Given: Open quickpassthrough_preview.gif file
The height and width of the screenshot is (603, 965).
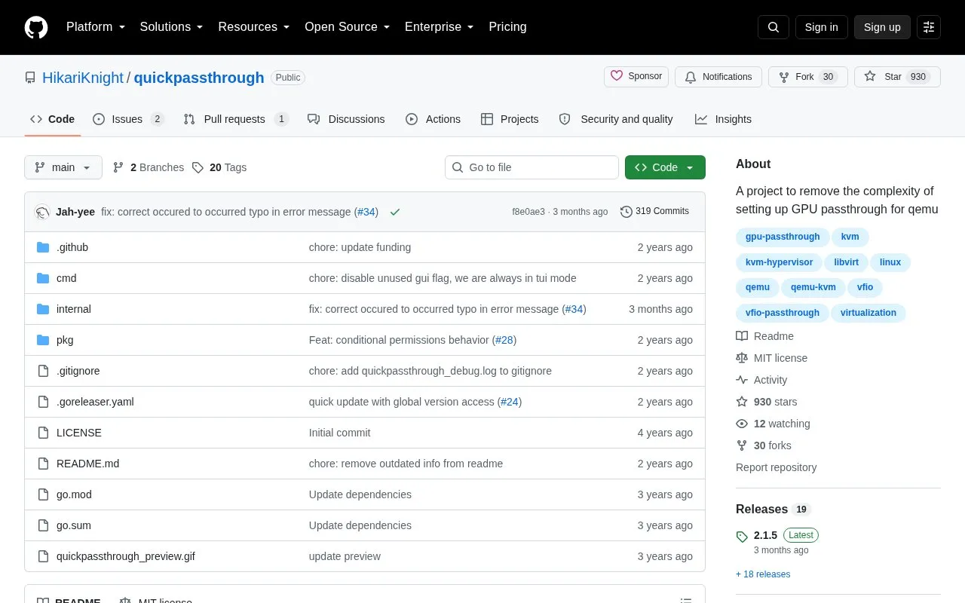Looking at the screenshot, I should pos(126,556).
